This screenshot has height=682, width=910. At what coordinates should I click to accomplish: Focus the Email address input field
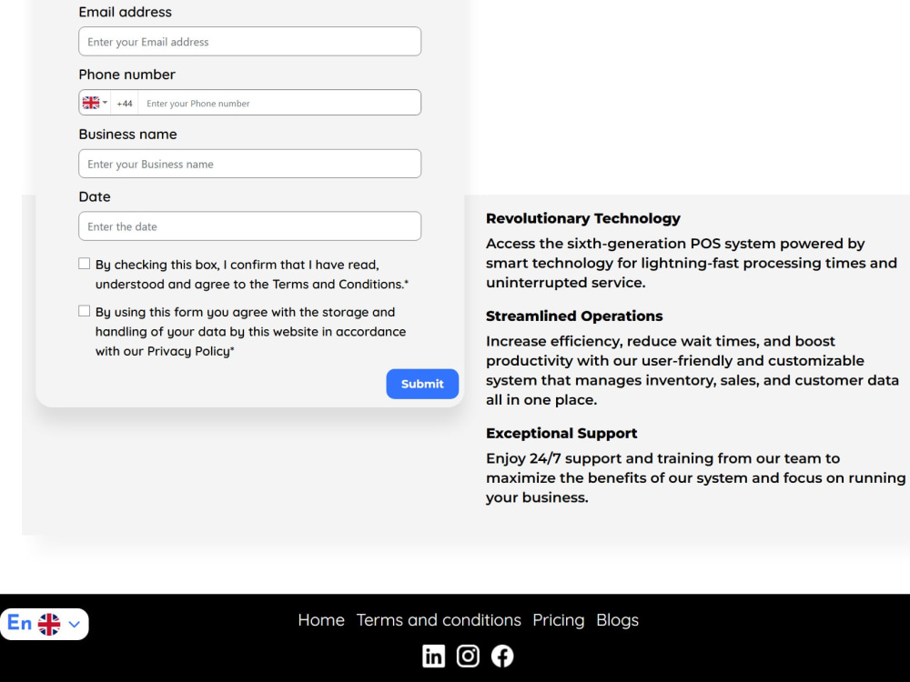coord(249,41)
